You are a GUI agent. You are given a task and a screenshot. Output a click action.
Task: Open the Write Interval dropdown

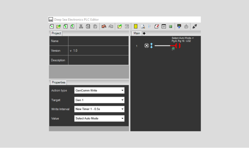click(x=99, y=109)
